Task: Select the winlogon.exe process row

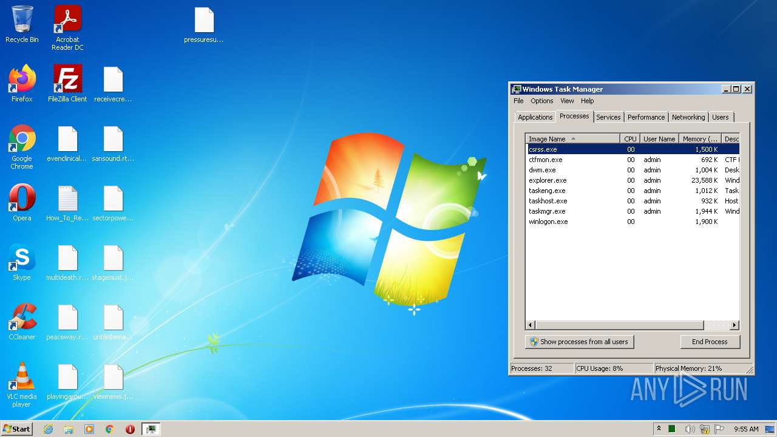Action: 633,222
